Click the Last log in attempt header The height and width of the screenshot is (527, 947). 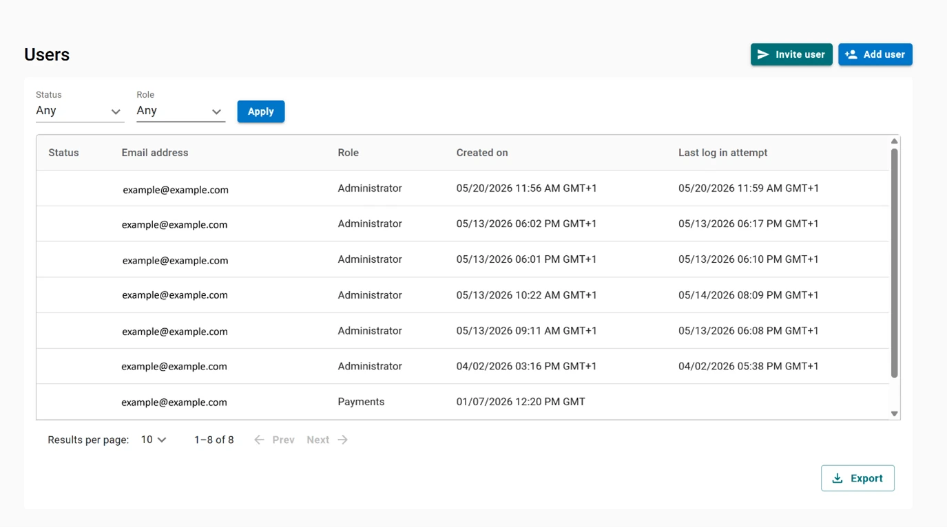point(722,153)
